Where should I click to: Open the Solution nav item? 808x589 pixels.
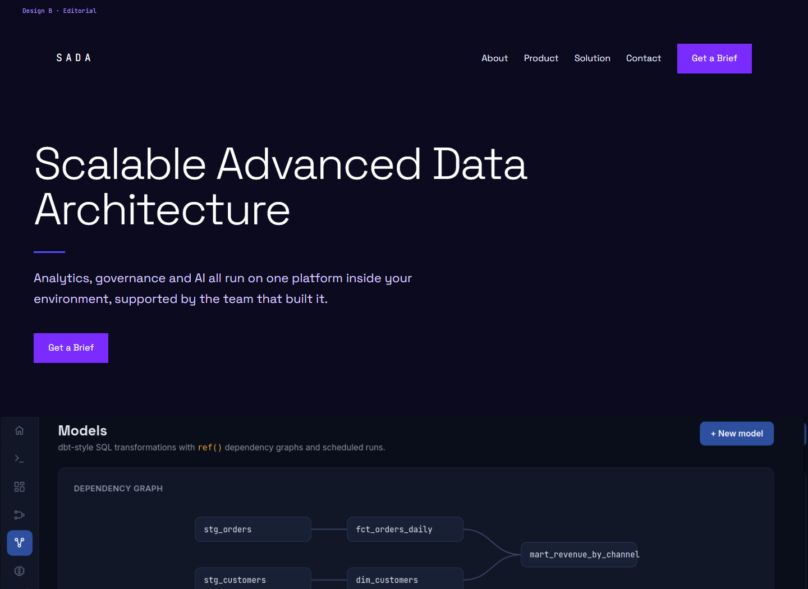click(592, 58)
